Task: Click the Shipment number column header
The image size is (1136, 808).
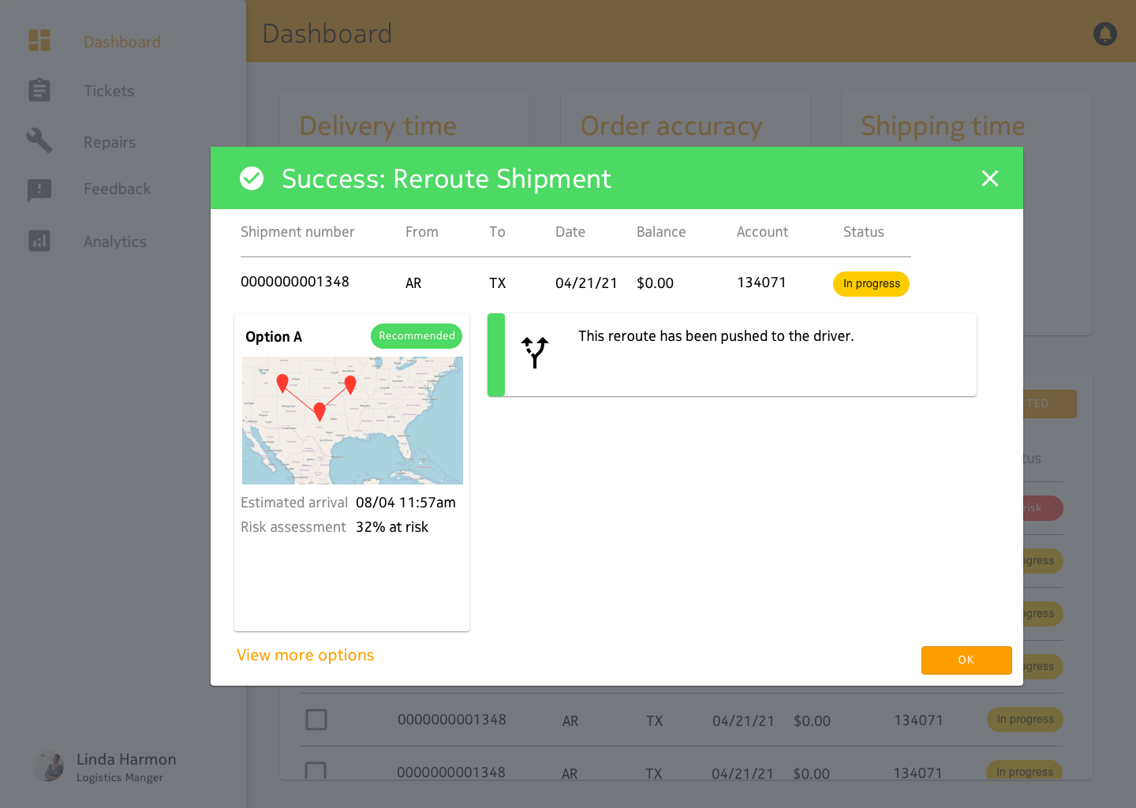Action: tap(297, 232)
